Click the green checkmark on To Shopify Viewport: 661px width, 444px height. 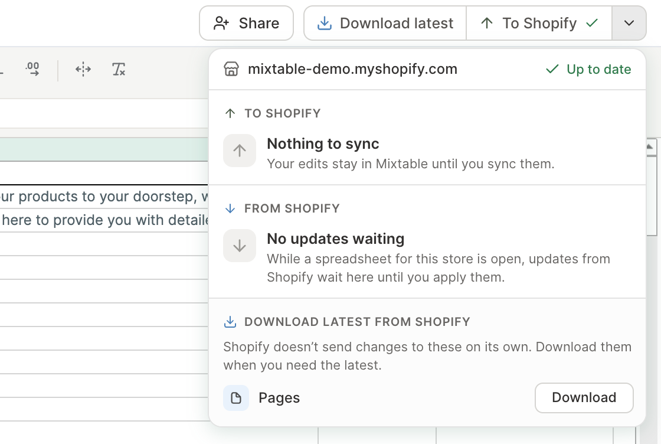pos(593,23)
